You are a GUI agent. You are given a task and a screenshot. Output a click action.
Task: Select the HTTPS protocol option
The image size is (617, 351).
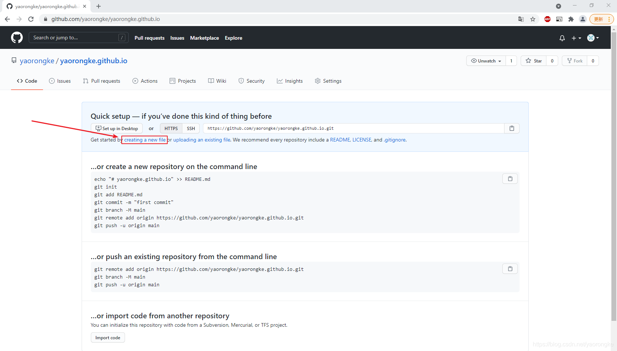171,128
